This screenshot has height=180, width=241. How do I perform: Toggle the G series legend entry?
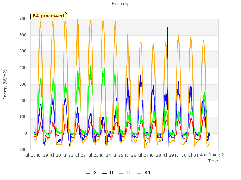(x=91, y=172)
